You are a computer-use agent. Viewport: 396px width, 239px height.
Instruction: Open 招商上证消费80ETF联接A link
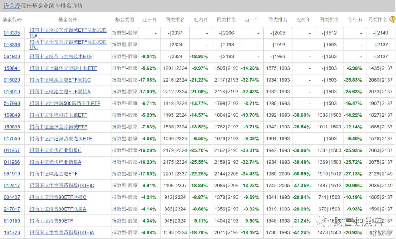pyautogui.click(x=58, y=209)
